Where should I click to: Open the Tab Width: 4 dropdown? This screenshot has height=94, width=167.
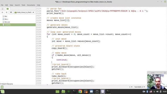(140, 87)
